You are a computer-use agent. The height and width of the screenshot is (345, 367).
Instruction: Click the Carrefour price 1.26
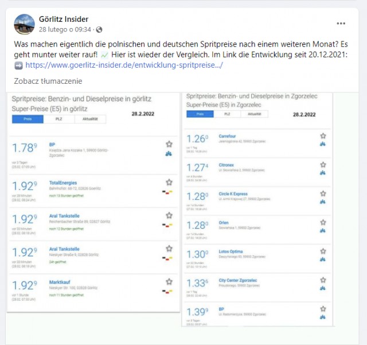pos(197,139)
